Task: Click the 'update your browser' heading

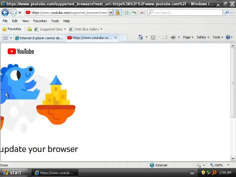Action: click(x=39, y=149)
